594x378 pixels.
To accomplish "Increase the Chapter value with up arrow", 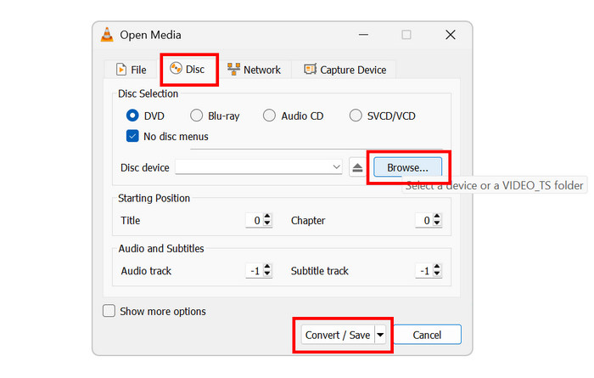I will point(437,217).
